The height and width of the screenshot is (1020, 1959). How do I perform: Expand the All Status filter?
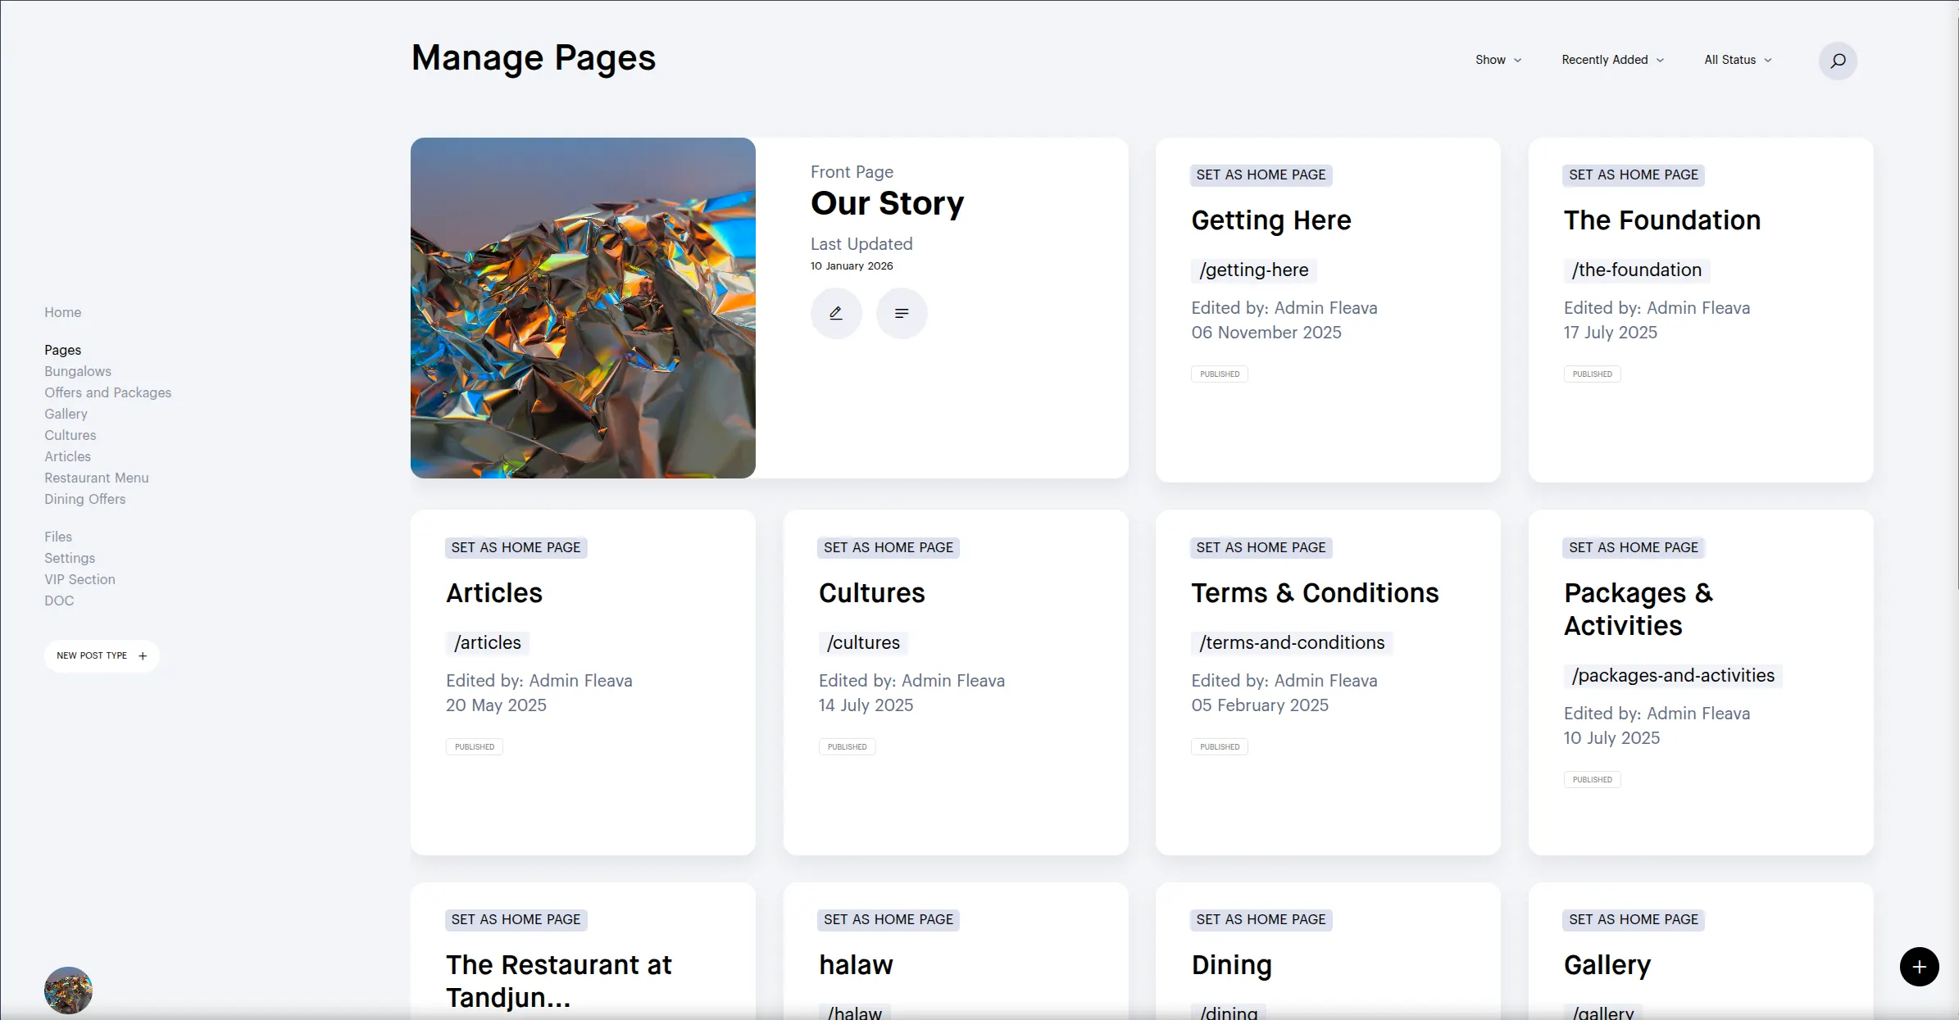(x=1737, y=60)
